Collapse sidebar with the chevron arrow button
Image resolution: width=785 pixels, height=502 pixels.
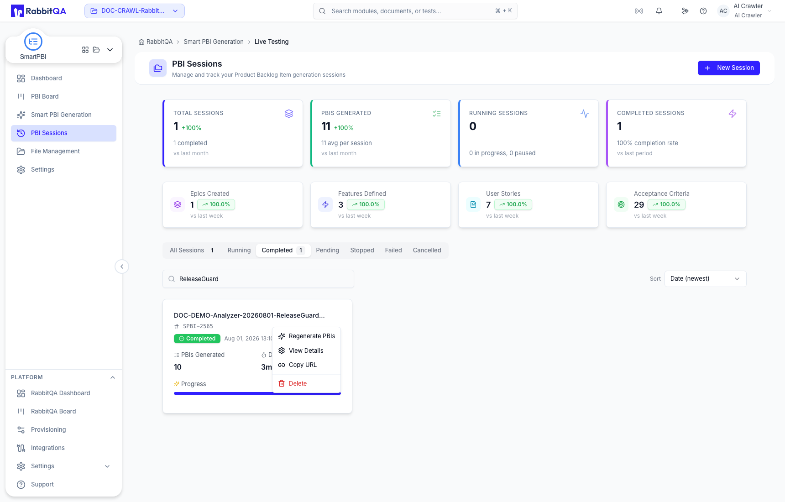[x=122, y=267]
